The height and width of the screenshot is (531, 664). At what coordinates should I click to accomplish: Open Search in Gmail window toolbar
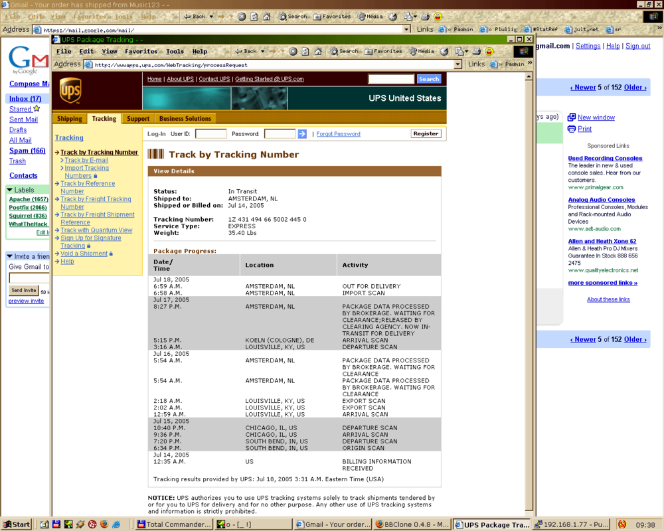tap(293, 17)
